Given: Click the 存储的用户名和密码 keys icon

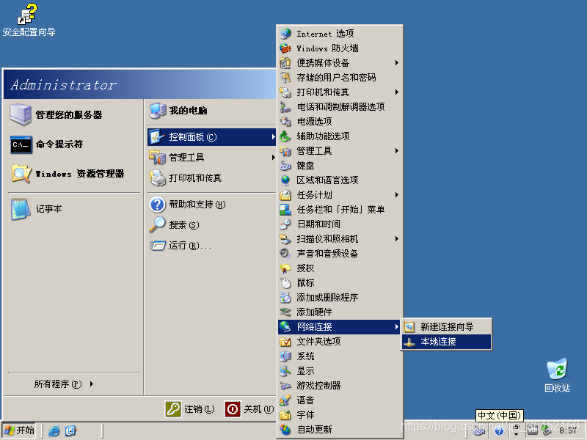Looking at the screenshot, I should (285, 78).
